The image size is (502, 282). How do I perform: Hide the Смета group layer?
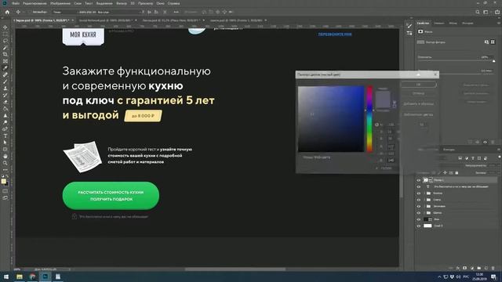point(418,200)
